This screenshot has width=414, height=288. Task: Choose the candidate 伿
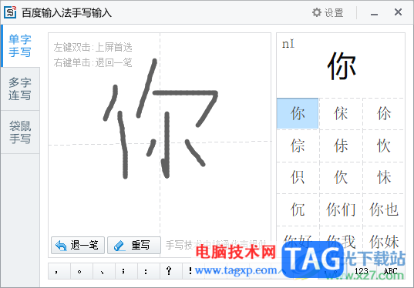pos(298,177)
